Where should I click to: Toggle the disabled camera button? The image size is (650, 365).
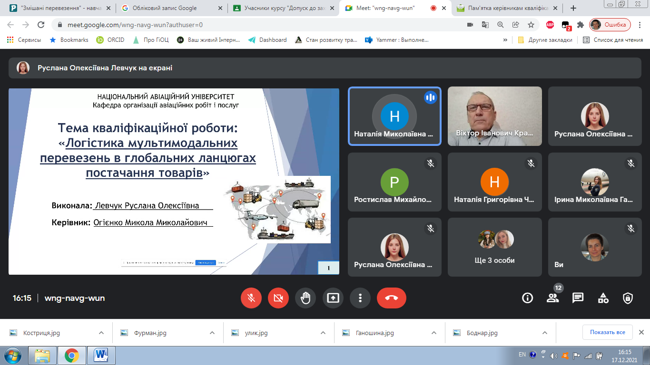[278, 298]
